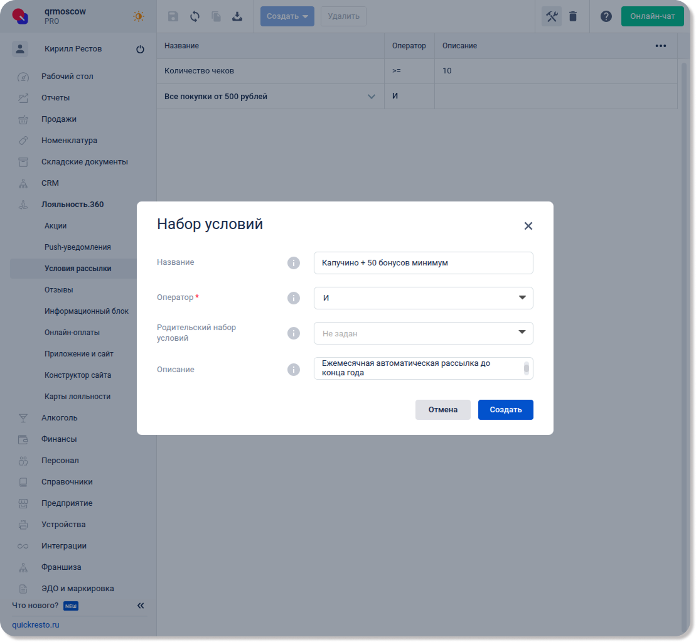
Task: Click the logout power icon
Action: point(140,50)
